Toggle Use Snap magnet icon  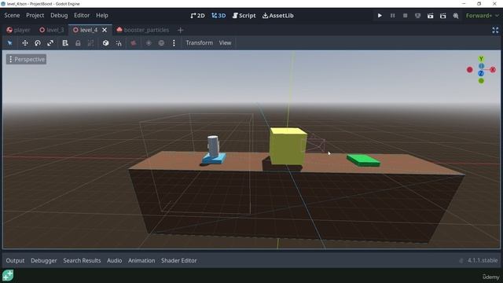pos(119,43)
